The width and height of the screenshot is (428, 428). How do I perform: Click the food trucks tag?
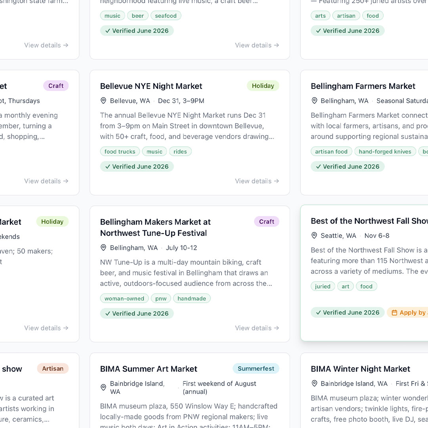pyautogui.click(x=120, y=151)
